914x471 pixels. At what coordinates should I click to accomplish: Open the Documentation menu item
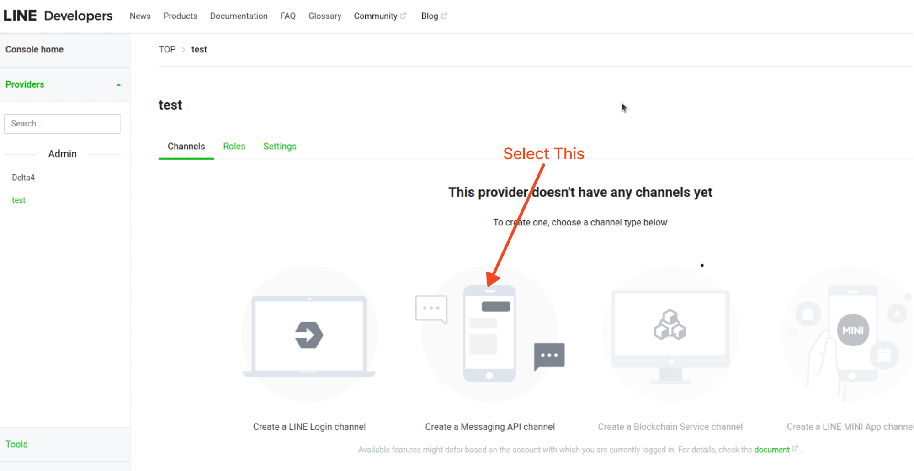pyautogui.click(x=239, y=16)
